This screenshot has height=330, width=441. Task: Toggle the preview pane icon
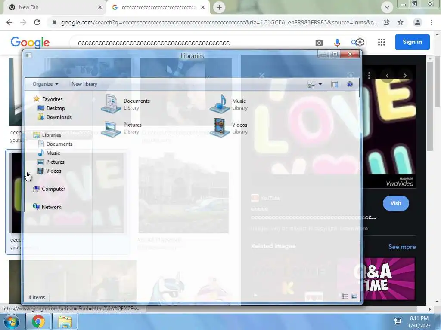pyautogui.click(x=334, y=84)
